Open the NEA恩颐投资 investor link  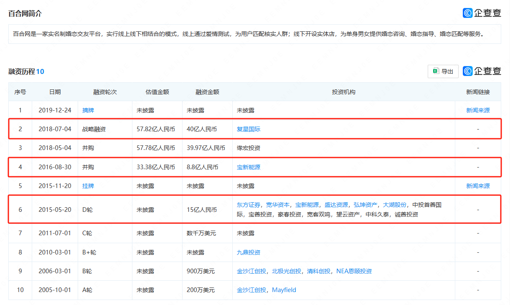click(x=354, y=271)
